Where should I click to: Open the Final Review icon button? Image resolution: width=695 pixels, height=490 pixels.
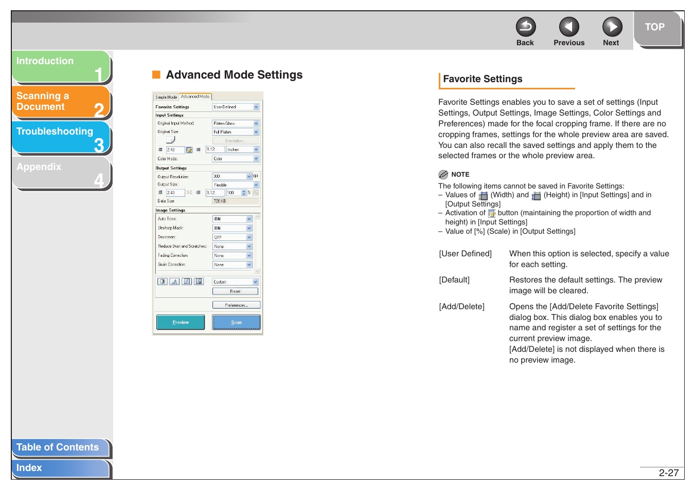[199, 281]
